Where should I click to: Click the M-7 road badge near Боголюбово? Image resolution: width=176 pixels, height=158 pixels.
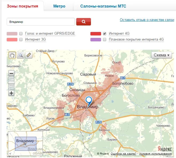coord(123,78)
